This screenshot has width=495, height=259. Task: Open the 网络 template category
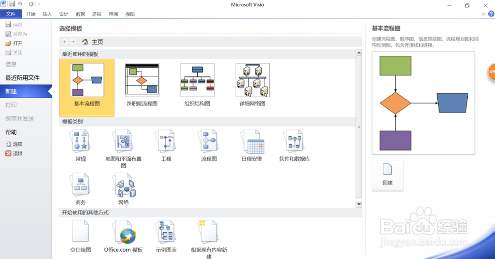pyautogui.click(x=123, y=189)
